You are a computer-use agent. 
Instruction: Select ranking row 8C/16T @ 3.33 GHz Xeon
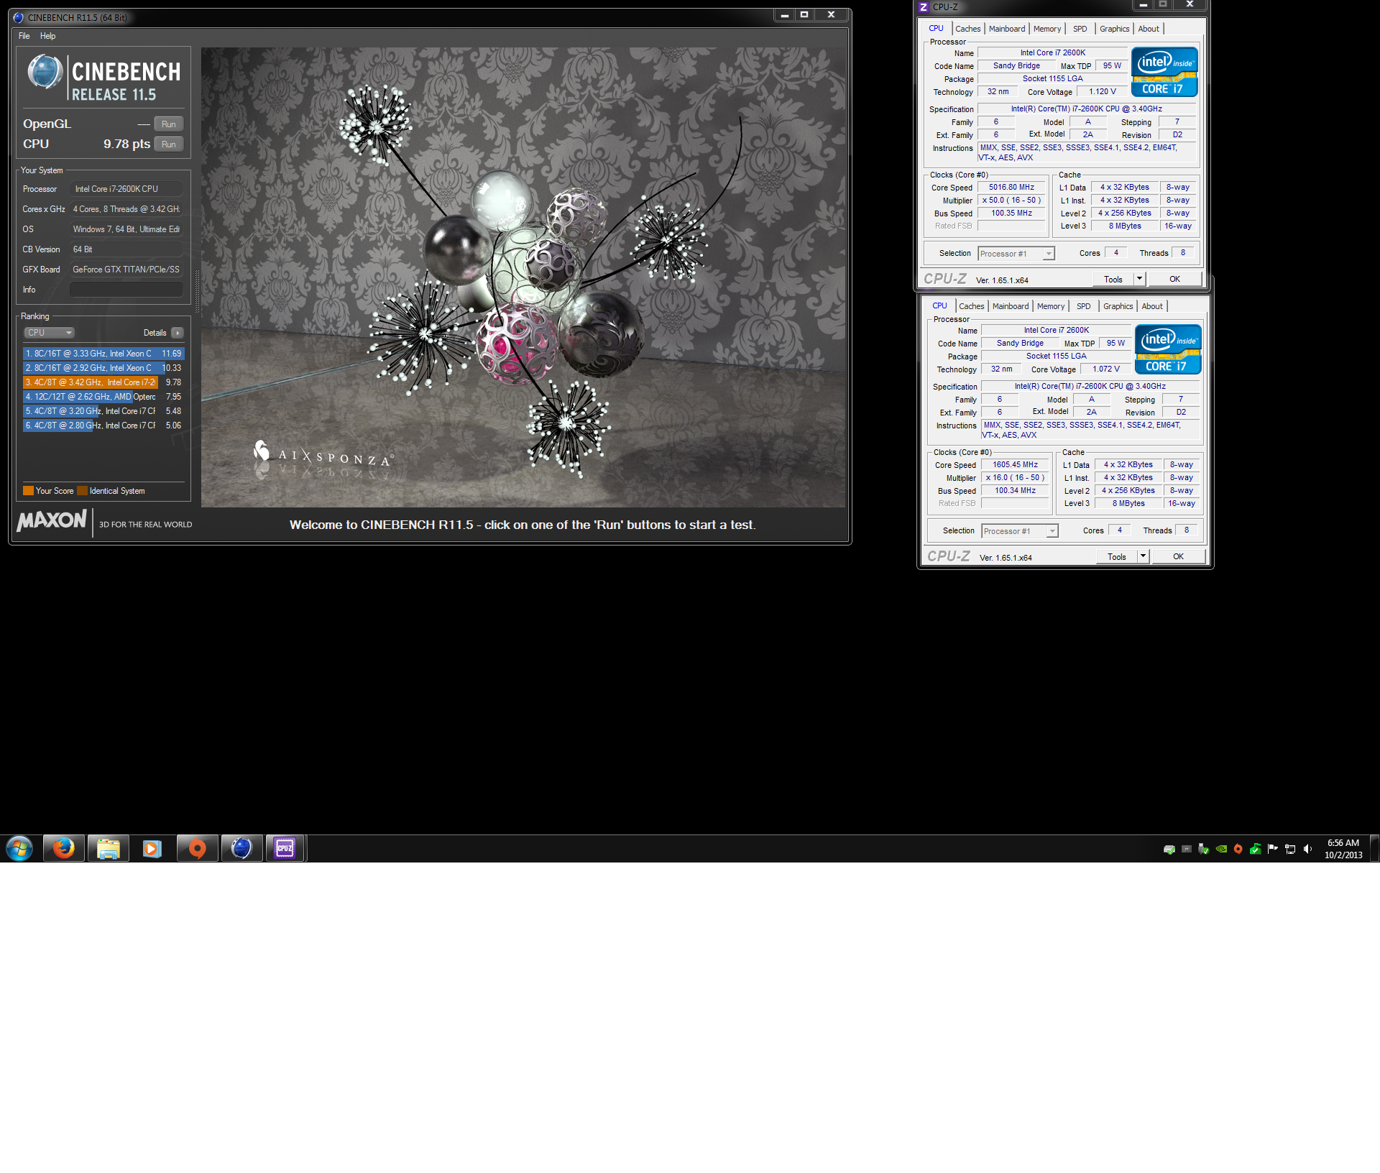pyautogui.click(x=103, y=354)
